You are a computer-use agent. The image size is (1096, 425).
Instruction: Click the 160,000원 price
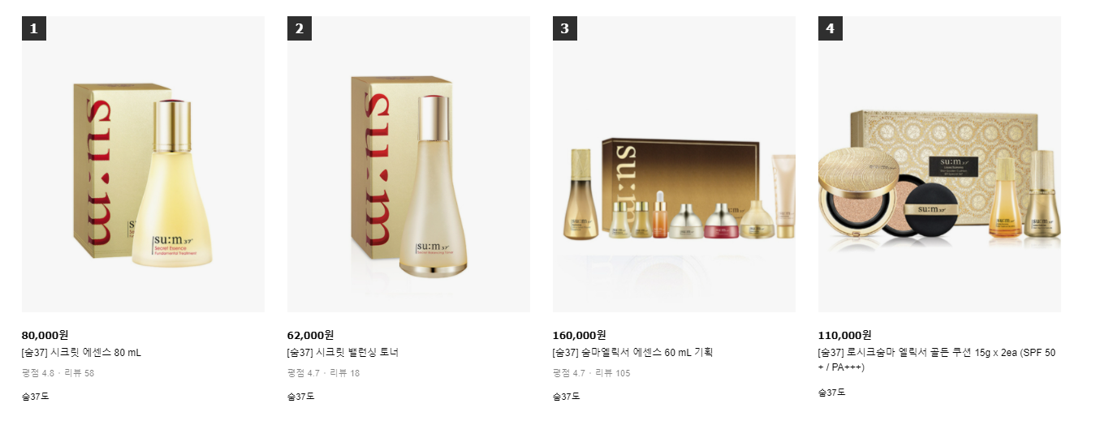coord(579,335)
